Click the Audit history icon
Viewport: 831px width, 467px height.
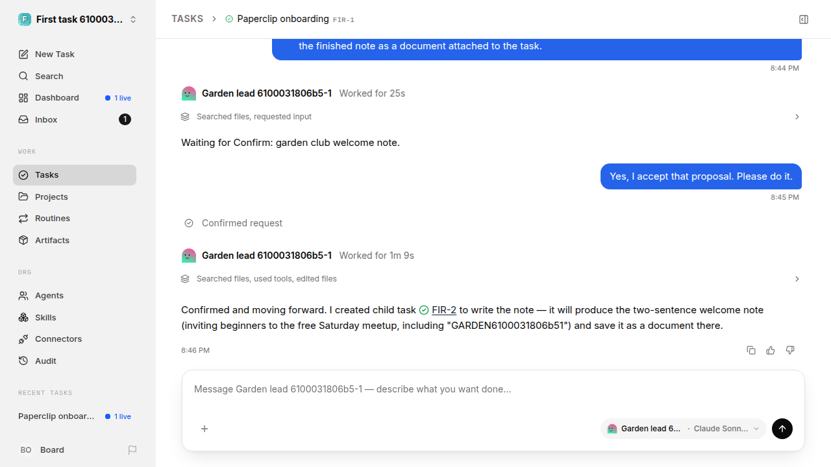(23, 361)
